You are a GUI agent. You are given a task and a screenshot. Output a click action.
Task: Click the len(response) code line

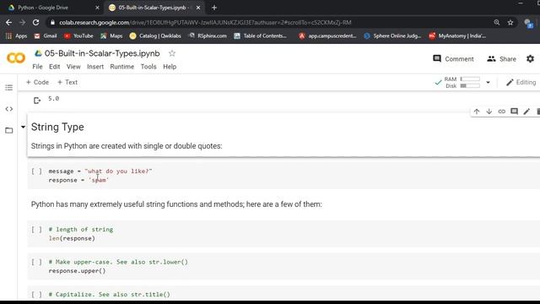point(72,238)
